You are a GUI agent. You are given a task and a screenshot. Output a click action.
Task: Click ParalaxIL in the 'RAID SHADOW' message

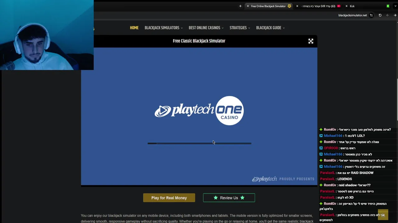(327, 173)
